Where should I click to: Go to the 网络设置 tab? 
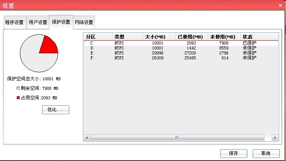(84, 22)
